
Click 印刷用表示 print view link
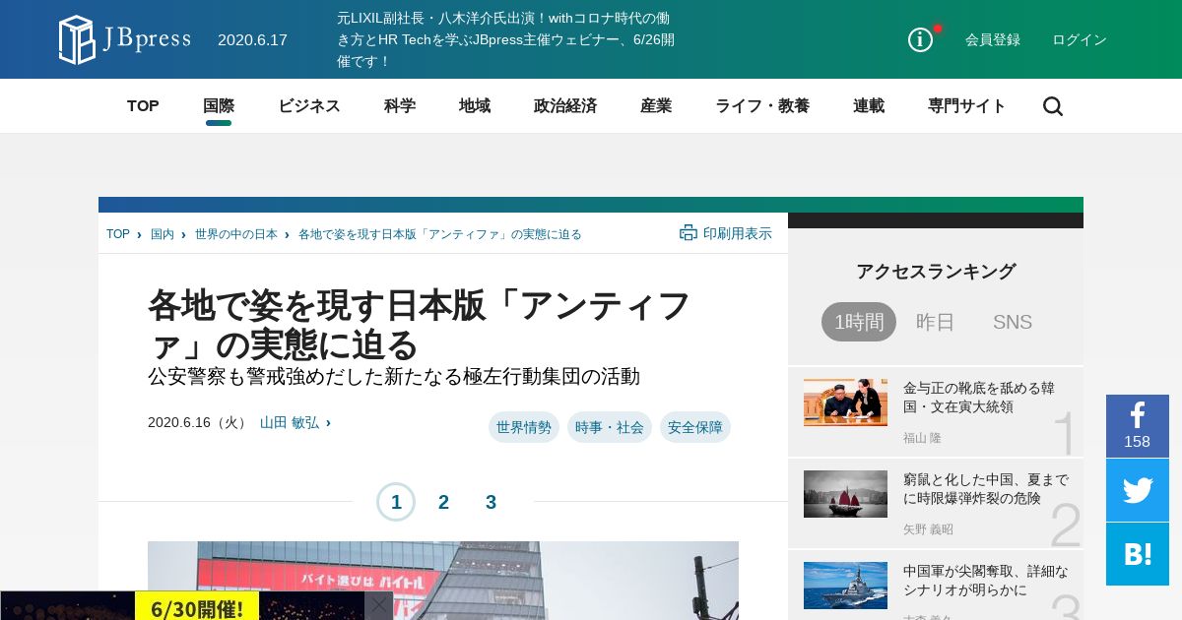pyautogui.click(x=738, y=233)
